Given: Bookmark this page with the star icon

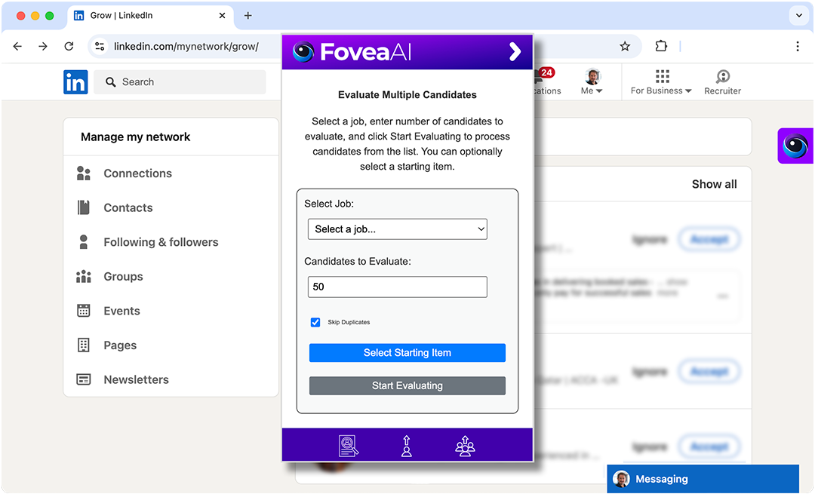Looking at the screenshot, I should point(625,46).
